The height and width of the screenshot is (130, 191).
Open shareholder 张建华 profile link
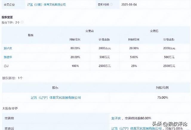tap(8, 57)
